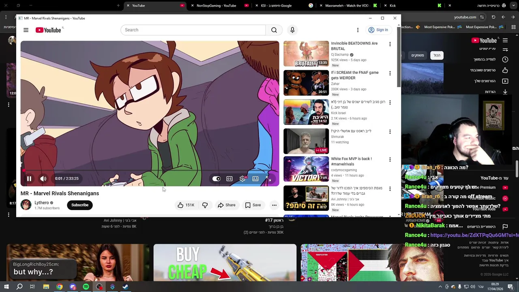This screenshot has width=519, height=292.
Task: Open options for the Kick Israel video
Action: tap(390, 103)
